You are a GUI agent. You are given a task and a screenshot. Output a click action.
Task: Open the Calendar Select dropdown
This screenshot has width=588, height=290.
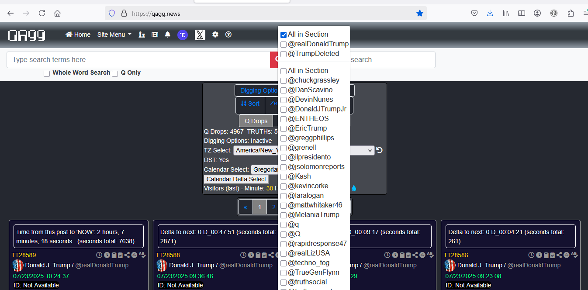(x=265, y=169)
